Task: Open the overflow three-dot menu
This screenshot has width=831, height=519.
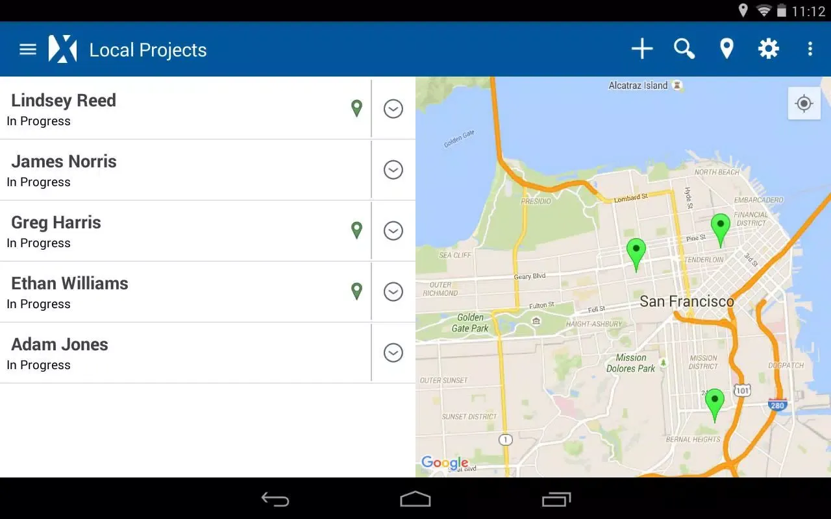Action: pos(810,49)
